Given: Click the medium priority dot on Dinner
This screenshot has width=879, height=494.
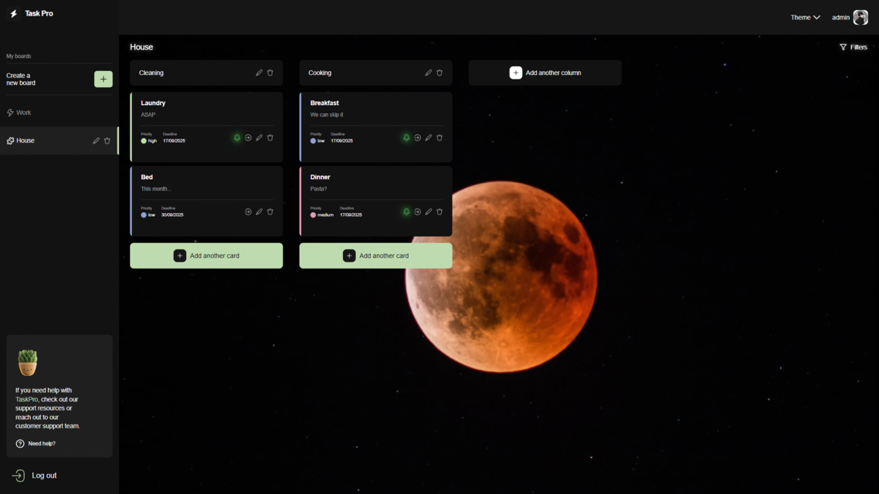Looking at the screenshot, I should point(313,215).
